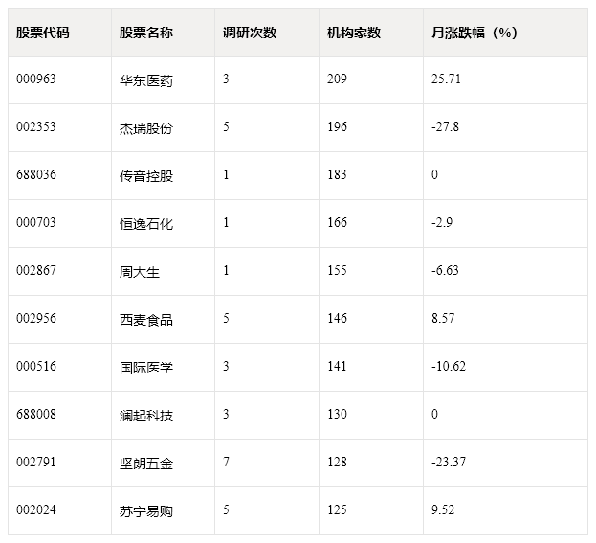Viewport: 596px width, 543px height.
Task: Click survey count 3 in 华东医药 row
Action: (226, 79)
